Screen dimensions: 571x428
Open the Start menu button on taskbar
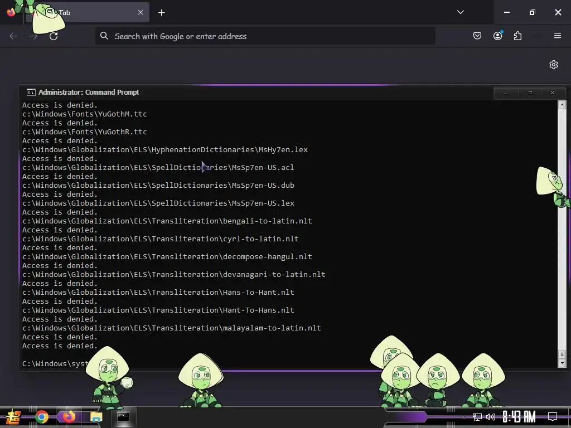tap(13, 417)
